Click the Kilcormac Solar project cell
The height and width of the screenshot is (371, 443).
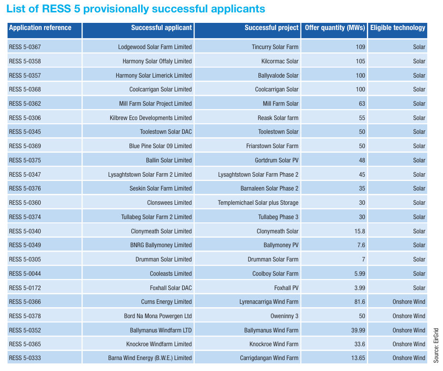[x=279, y=61]
